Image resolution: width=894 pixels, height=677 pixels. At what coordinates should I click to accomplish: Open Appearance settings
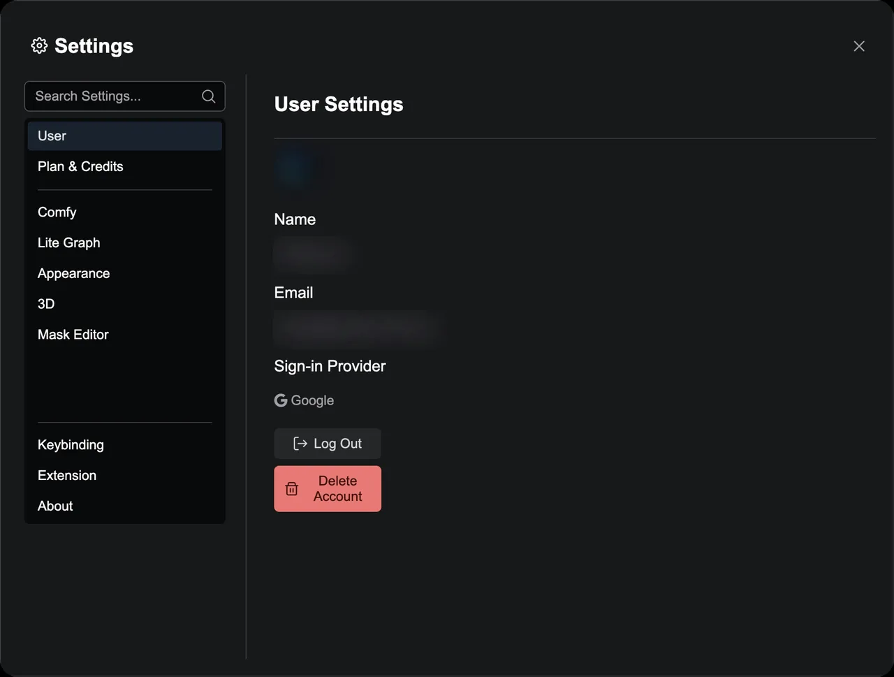click(125, 273)
